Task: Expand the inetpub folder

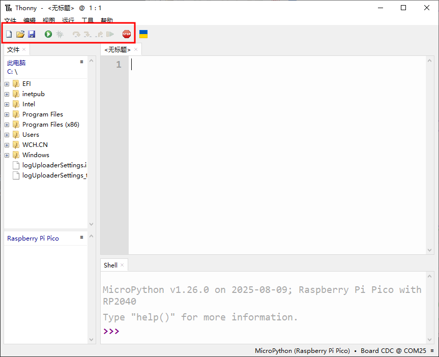Action: [7, 95]
